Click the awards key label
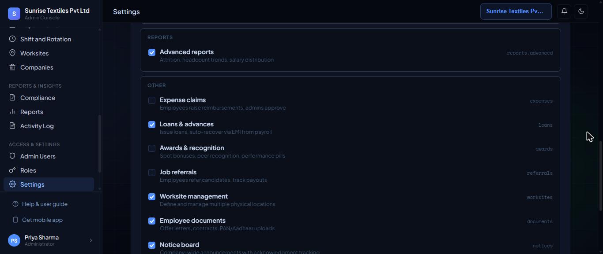This screenshot has height=254, width=603. click(x=544, y=149)
